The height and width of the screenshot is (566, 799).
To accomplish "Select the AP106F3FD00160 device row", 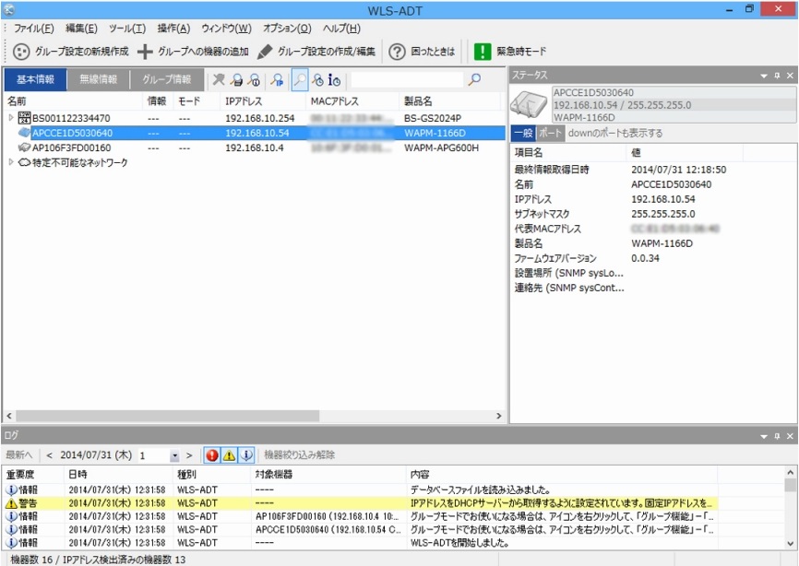I will pyautogui.click(x=255, y=147).
